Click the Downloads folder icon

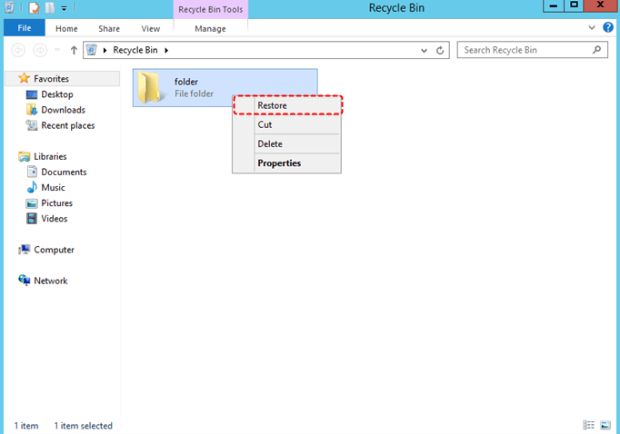32,109
